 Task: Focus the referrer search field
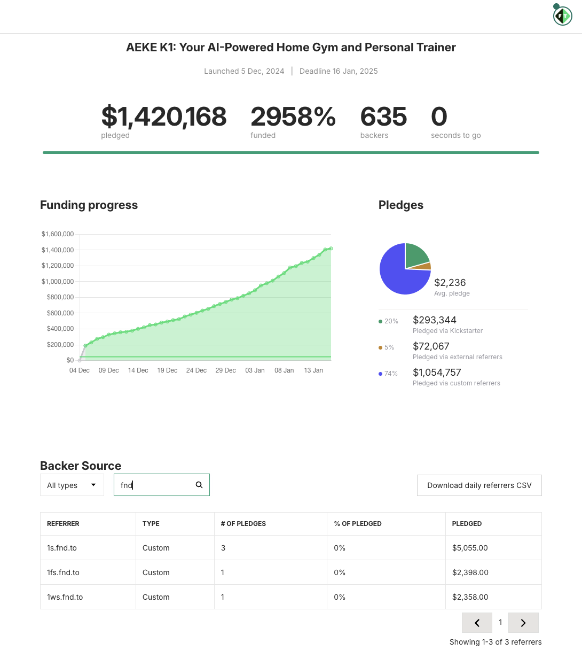coord(155,485)
